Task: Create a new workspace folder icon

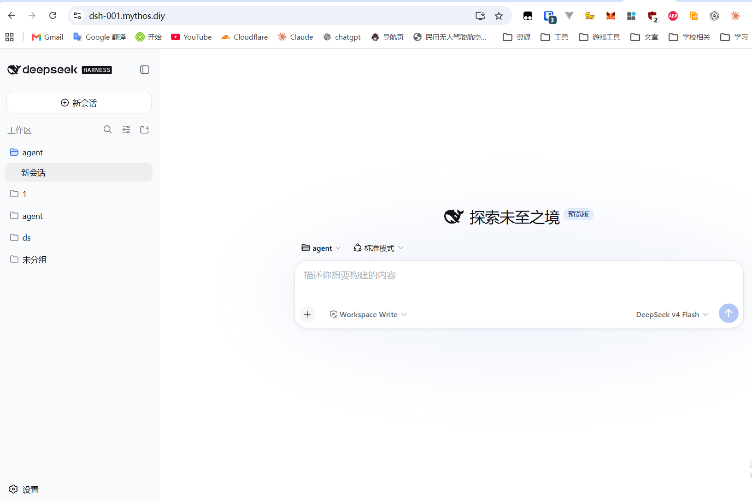Action: point(145,130)
